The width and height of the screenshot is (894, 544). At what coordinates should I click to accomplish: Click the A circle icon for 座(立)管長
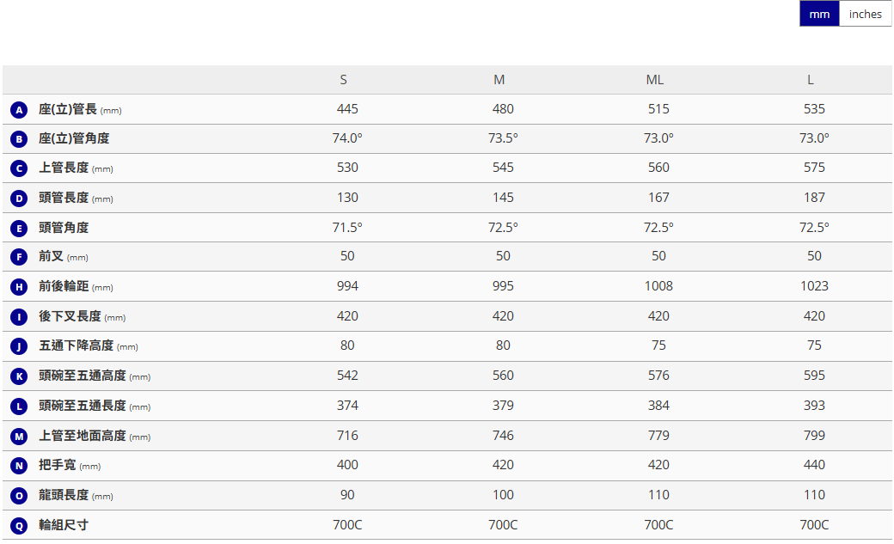19,110
